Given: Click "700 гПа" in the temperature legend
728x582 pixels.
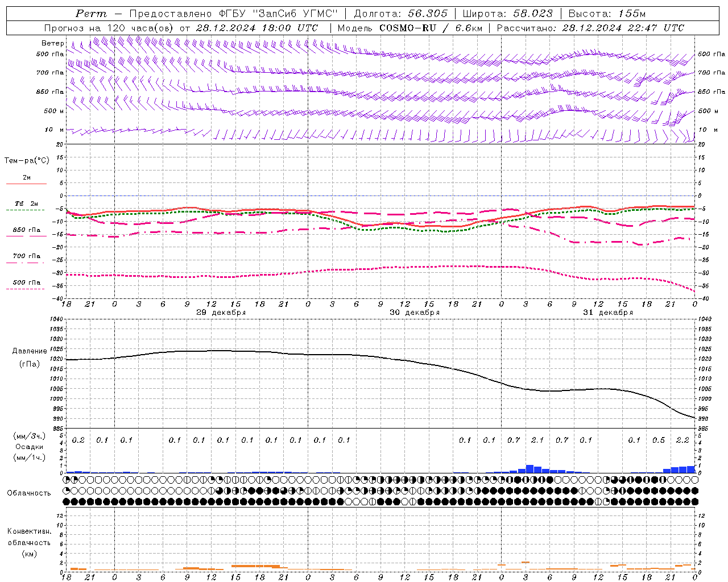Looking at the screenshot, I should coord(26,256).
